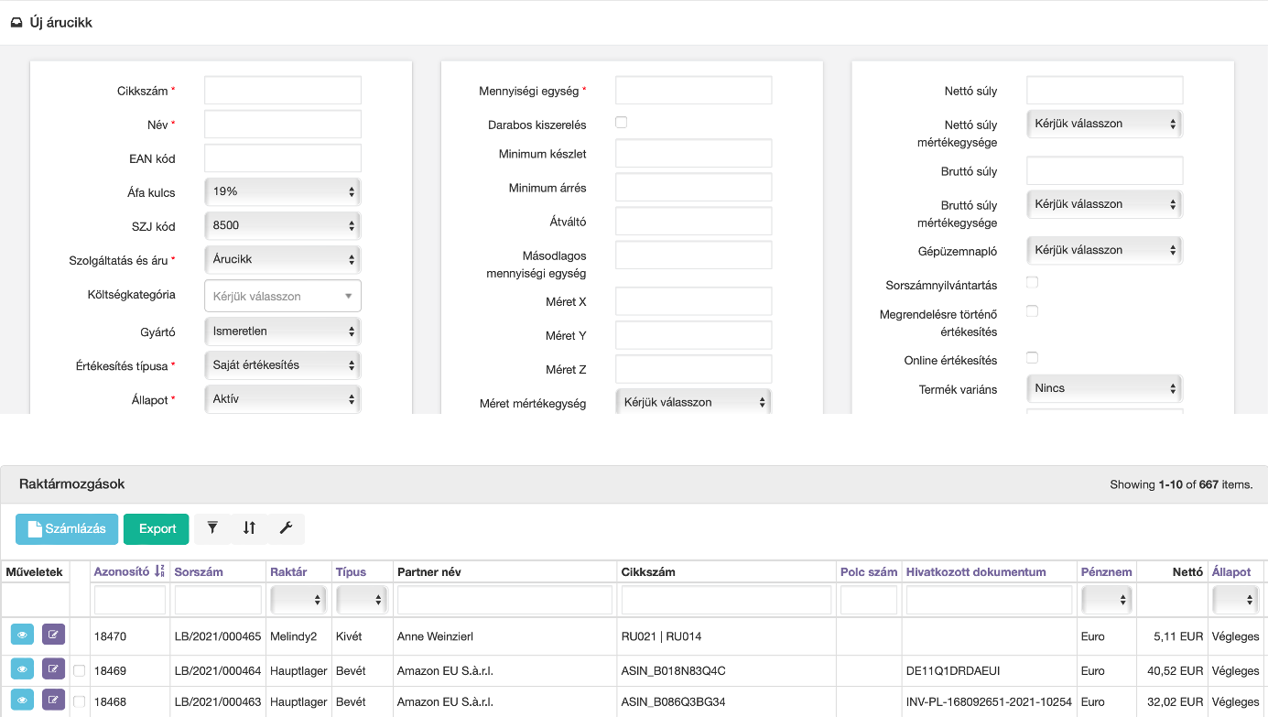Open the Termék variáns Nincs dropdown

click(1105, 388)
